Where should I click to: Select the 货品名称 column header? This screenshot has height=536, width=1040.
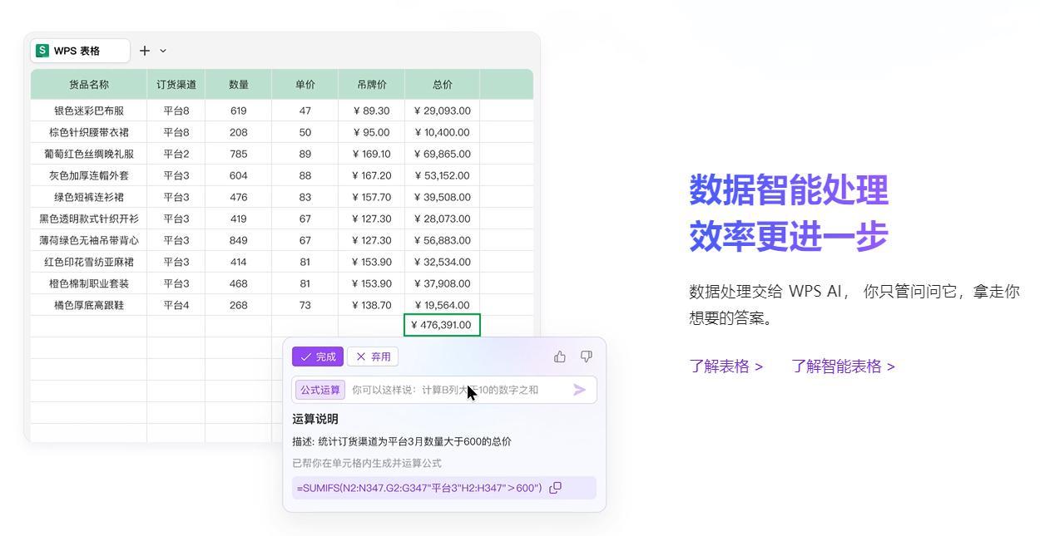89,85
